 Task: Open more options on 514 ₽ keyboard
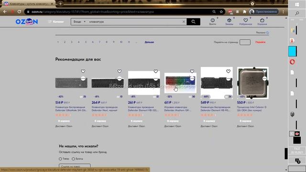coord(83,78)
